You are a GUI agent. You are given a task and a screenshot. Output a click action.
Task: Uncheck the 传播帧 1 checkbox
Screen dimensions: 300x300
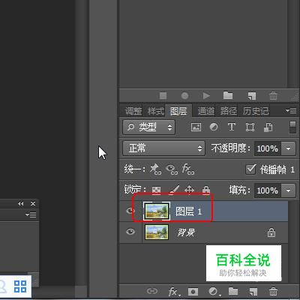tap(250, 169)
